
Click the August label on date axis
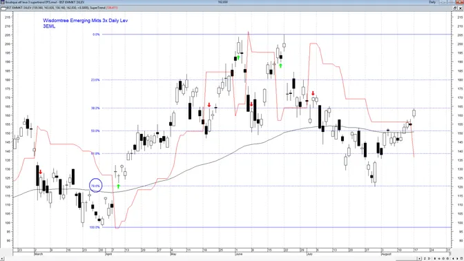(x=386, y=254)
